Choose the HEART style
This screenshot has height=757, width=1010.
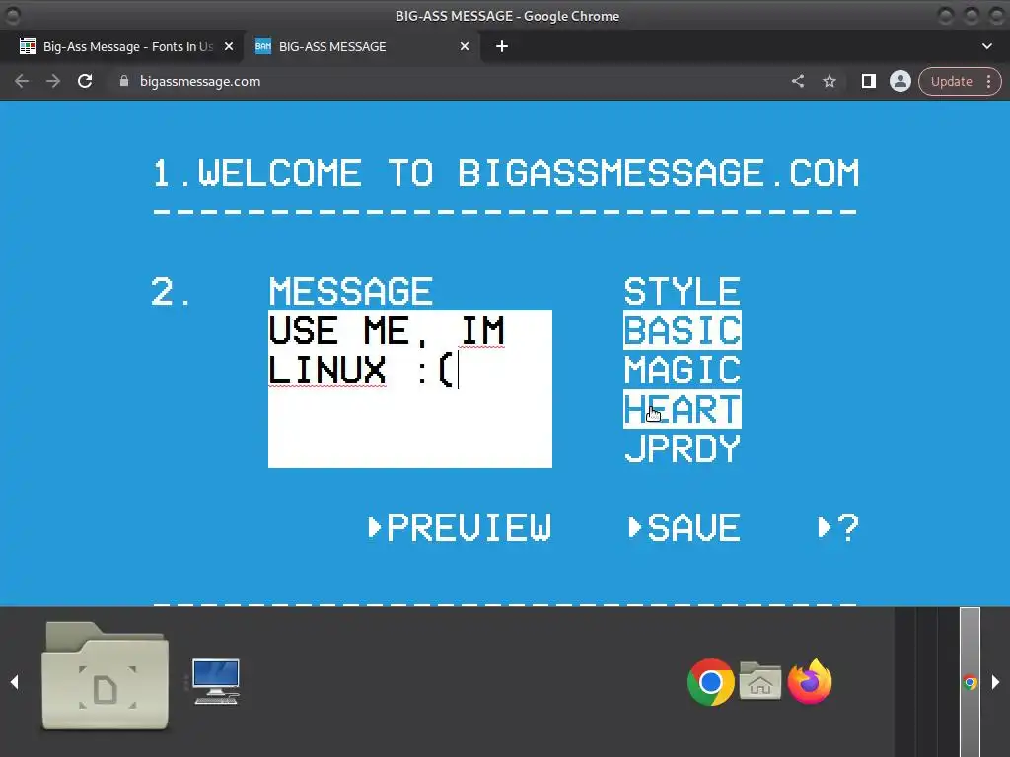point(683,409)
